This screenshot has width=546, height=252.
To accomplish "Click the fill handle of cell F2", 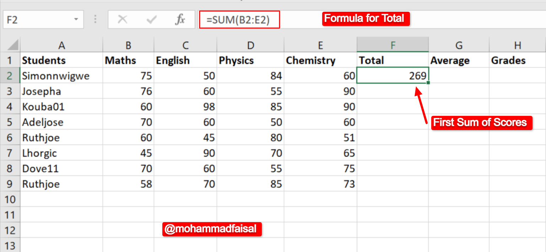I will [x=428, y=83].
